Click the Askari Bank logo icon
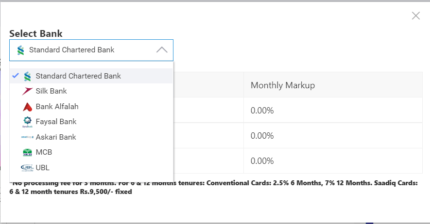The height and width of the screenshot is (224, 430). point(27,137)
